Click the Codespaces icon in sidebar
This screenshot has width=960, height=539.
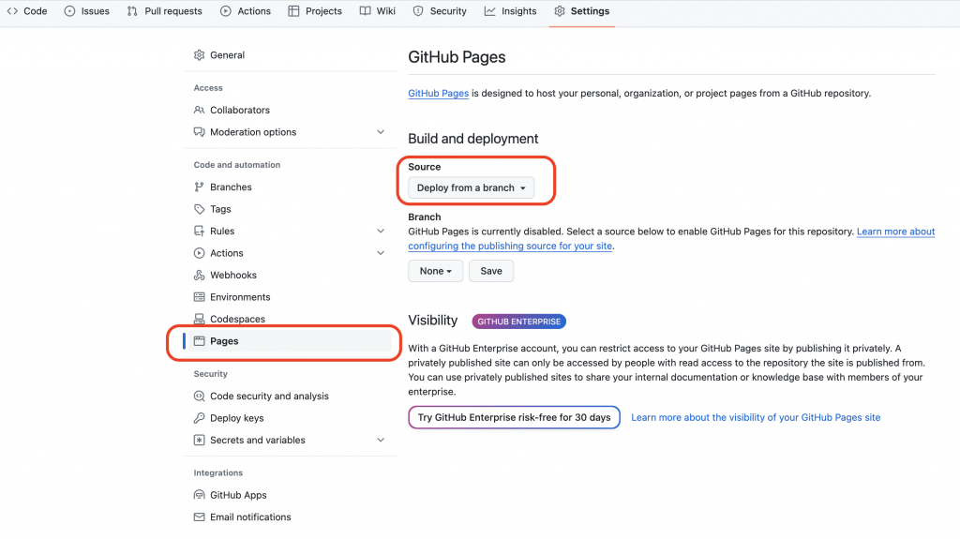199,320
